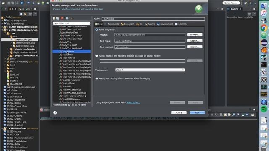Select 'Run all tests in the selected project' radio
The height and width of the screenshot is (151, 269).
[x=97, y=56]
